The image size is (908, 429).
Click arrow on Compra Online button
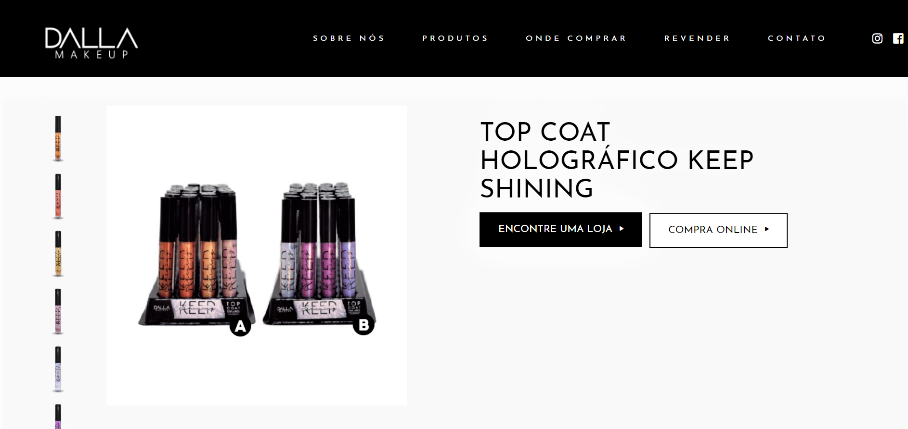767,229
